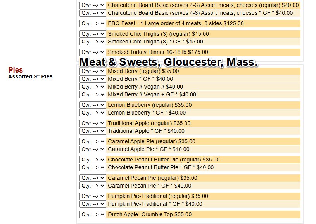Open Lemon Blueberry GF quantity dropdown
316x224 pixels.
(x=93, y=113)
